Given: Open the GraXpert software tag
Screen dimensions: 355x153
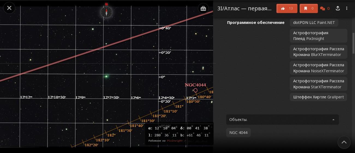Looking at the screenshot, I should pos(318,97).
